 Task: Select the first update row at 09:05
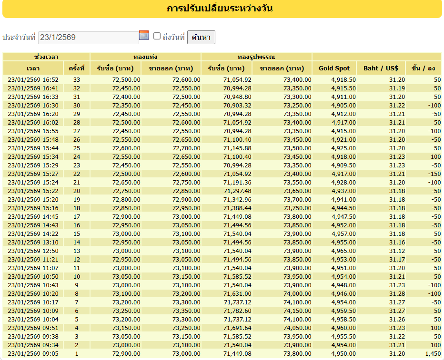pos(222,353)
